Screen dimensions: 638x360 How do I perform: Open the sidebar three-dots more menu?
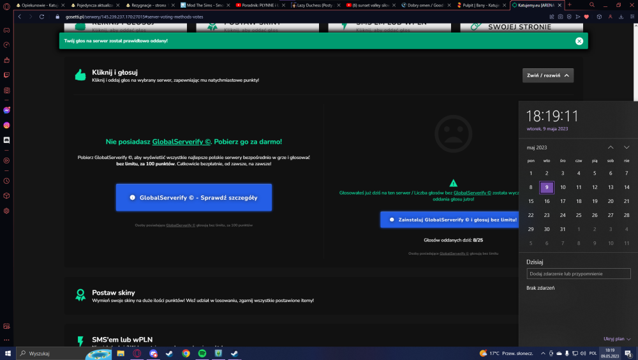[x=6, y=340]
